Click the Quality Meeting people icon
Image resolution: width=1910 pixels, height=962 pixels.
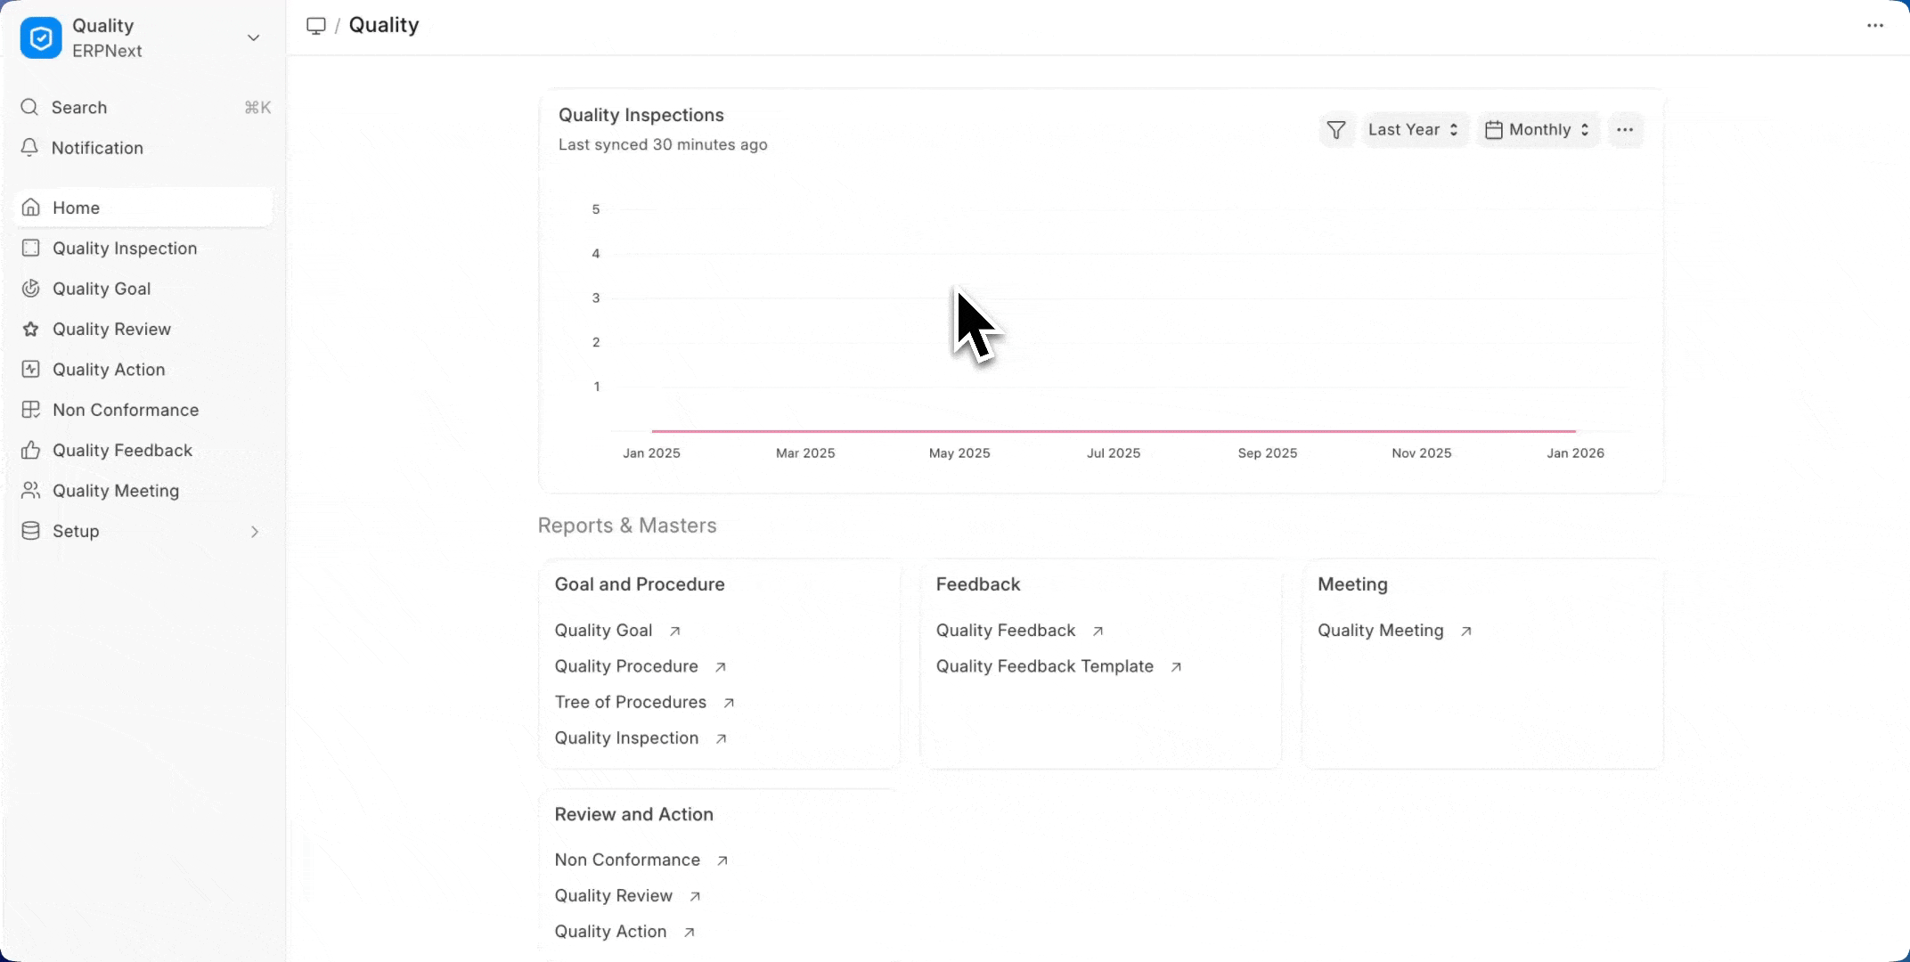tap(30, 491)
